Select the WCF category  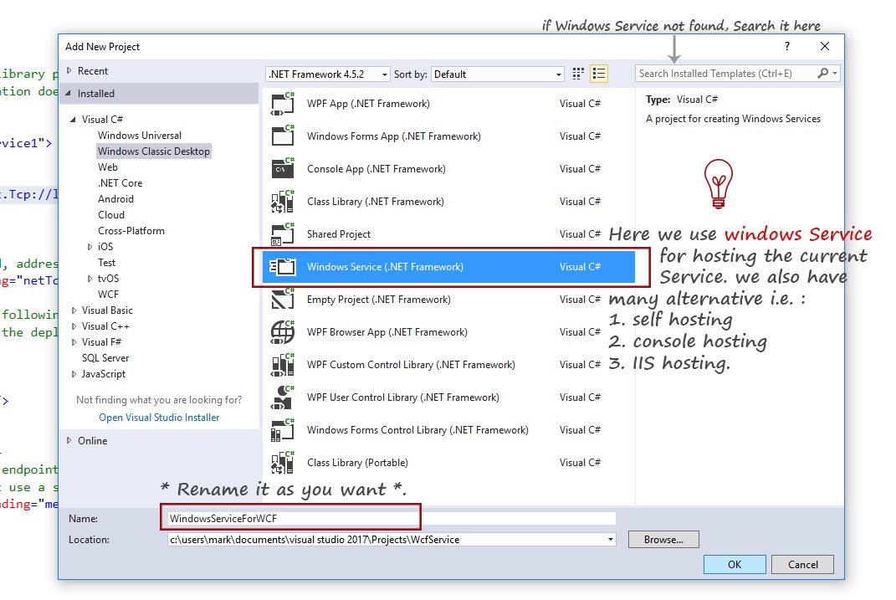[x=108, y=295]
